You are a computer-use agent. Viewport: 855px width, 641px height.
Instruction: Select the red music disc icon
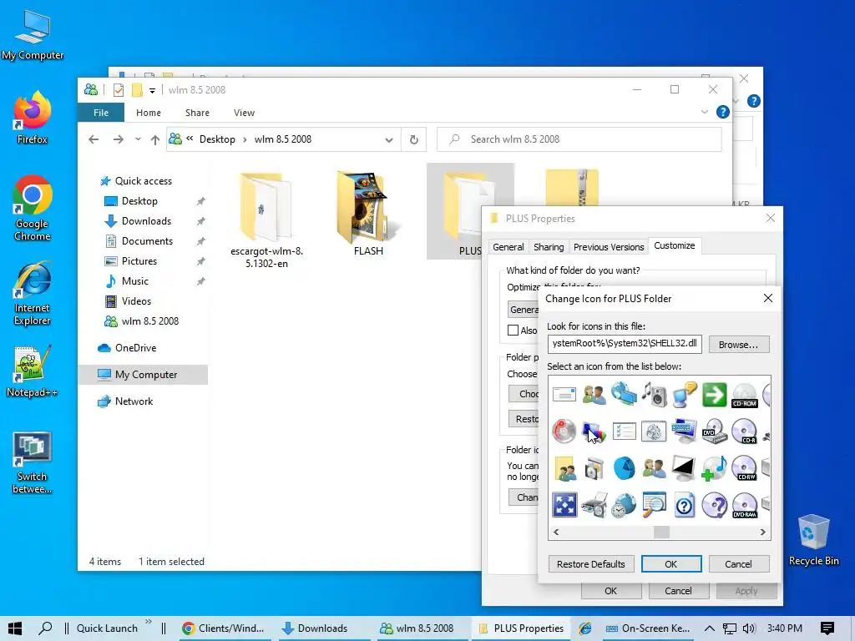564,432
